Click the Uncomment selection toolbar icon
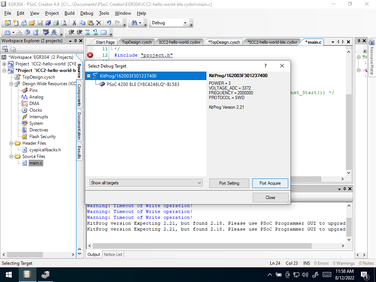 tap(95, 32)
